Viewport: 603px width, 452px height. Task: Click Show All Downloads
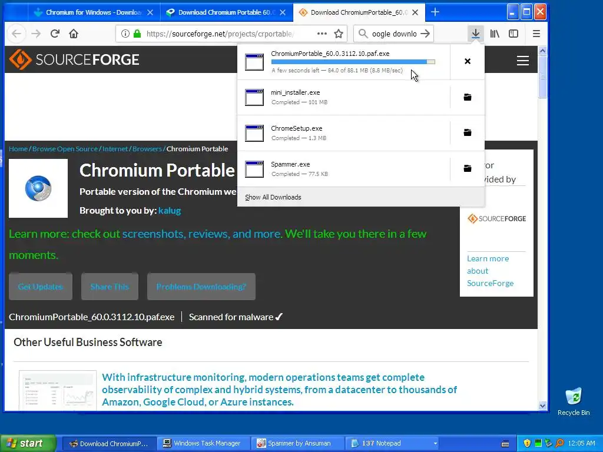(273, 197)
